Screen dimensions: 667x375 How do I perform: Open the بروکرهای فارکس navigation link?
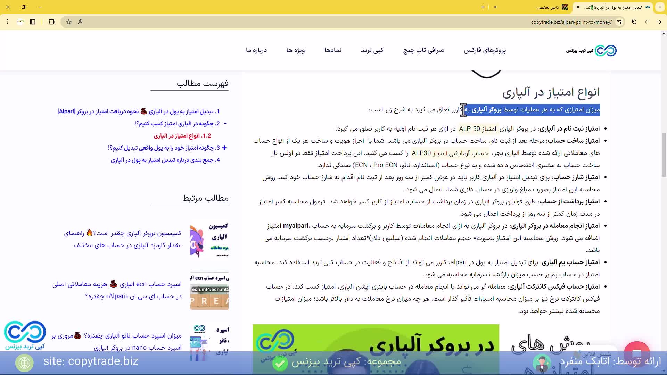pyautogui.click(x=485, y=50)
